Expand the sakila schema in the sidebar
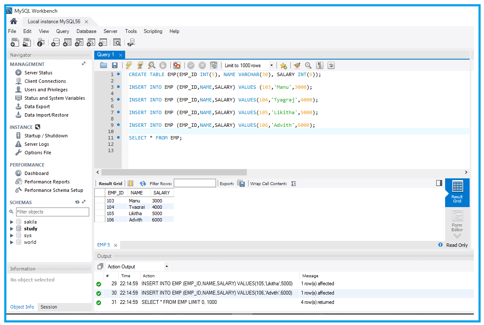This screenshot has height=325, width=484. click(11, 221)
